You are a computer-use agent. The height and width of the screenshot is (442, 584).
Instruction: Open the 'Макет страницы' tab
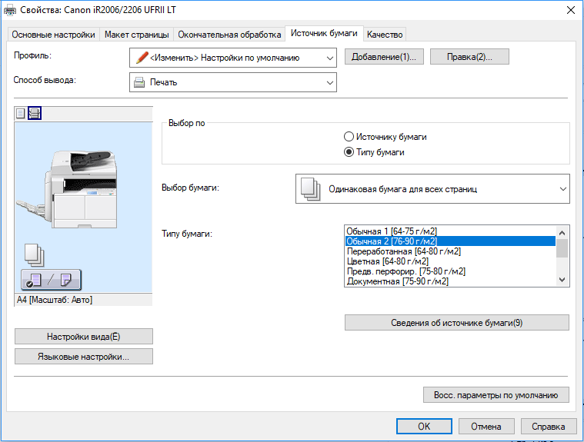pos(137,35)
